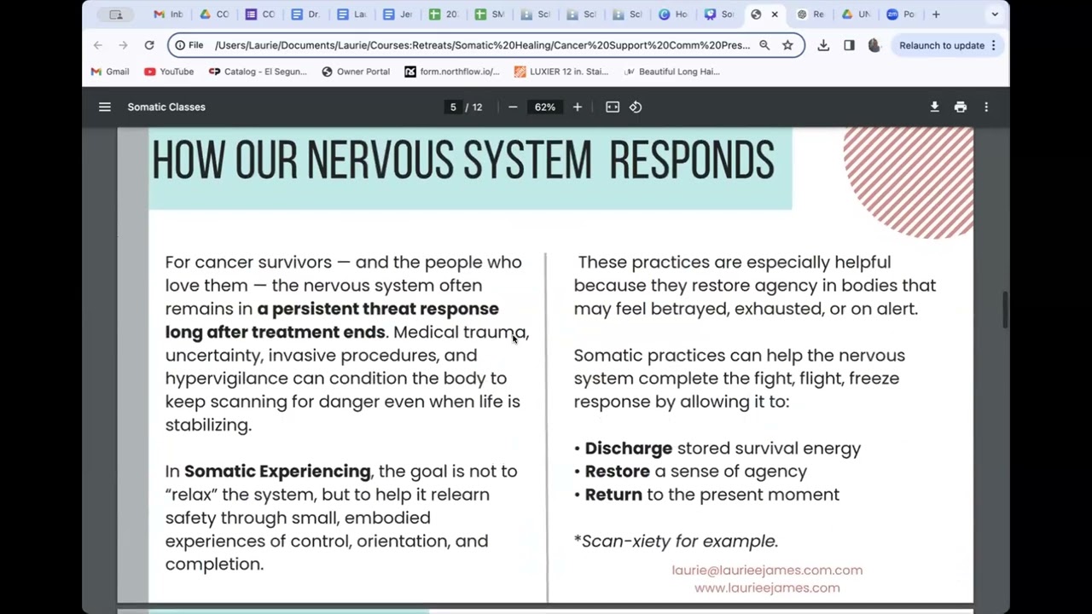1092x614 pixels.
Task: Switch to the Zoom 'Po' tab
Action: point(903,14)
